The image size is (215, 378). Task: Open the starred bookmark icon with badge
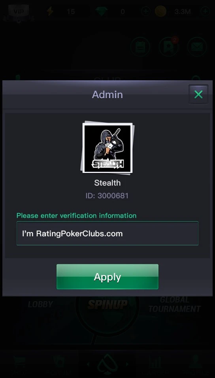point(168,47)
